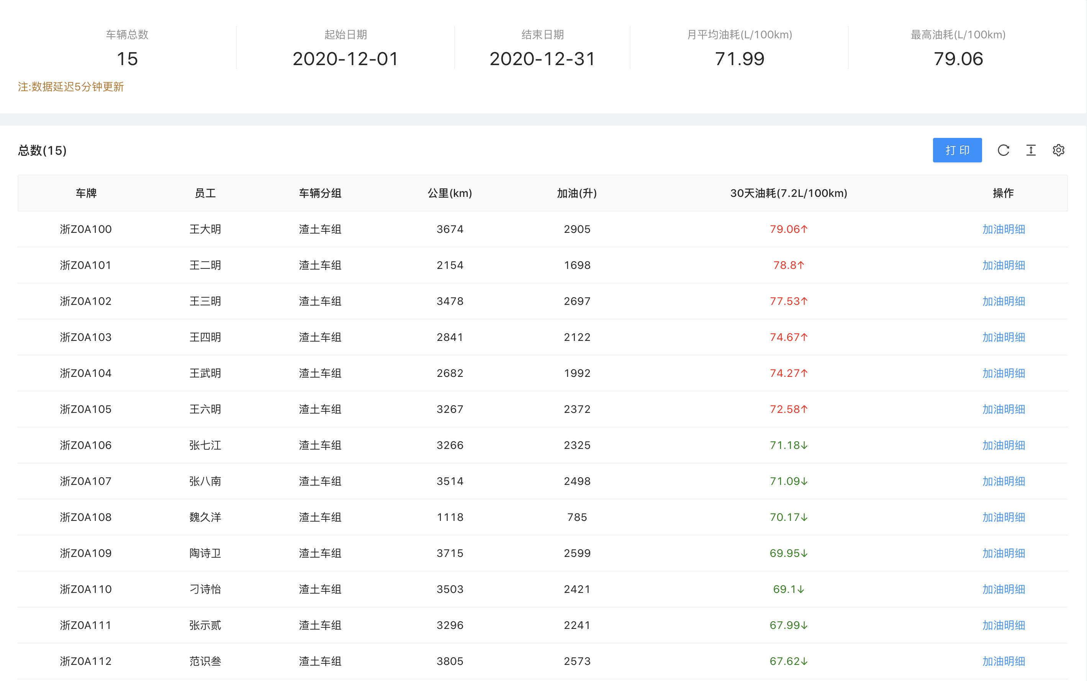Open 加油明细 for 浙Z0A101
Viewport: 1087px width, 681px height.
(x=1003, y=265)
